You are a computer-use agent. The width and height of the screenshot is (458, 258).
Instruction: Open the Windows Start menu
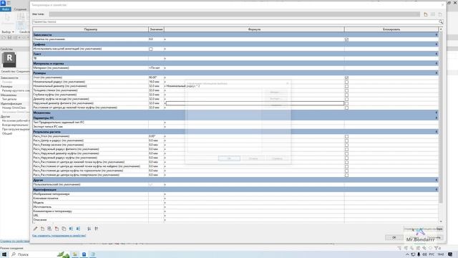pos(4,254)
